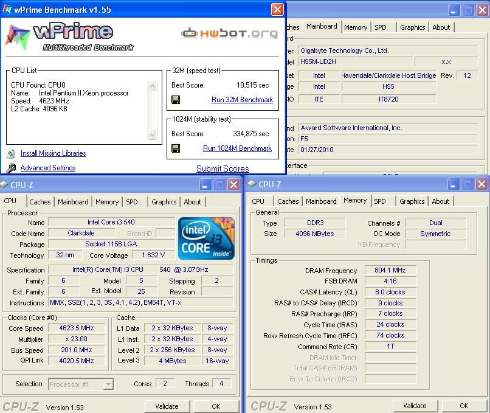The width and height of the screenshot is (490, 413).
Task: Click the Core Speed value 4623.5 MHz
Action: (77, 328)
